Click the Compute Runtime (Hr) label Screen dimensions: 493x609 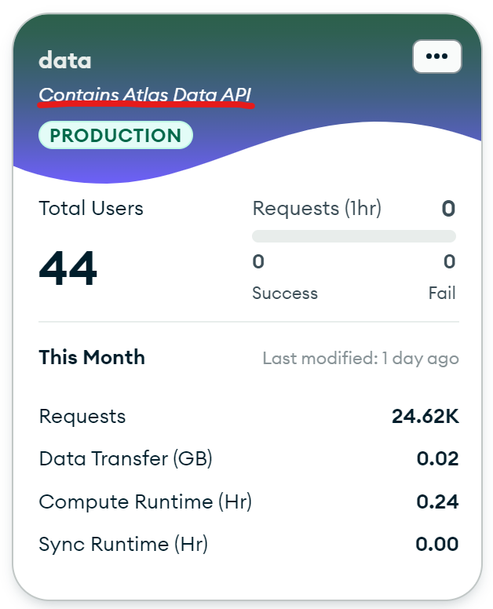(x=145, y=501)
